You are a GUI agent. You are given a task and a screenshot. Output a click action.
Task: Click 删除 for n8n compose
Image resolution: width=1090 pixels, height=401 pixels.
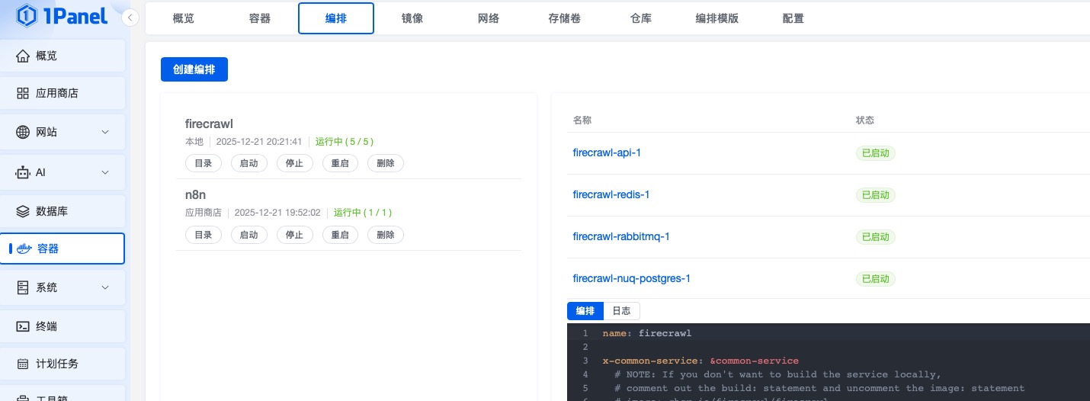click(x=386, y=235)
